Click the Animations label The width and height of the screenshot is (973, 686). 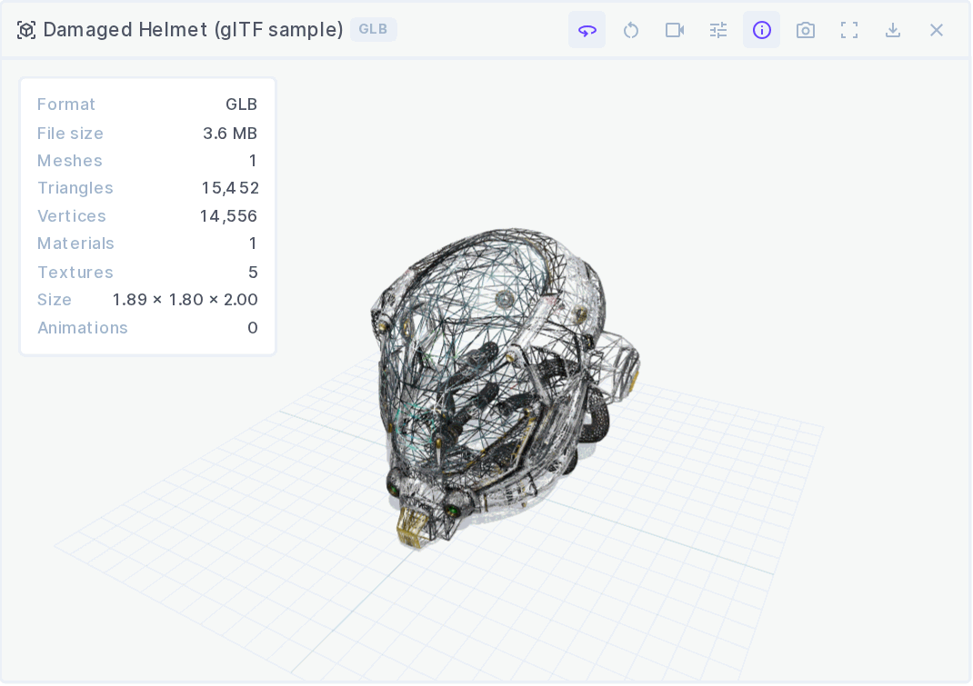pos(83,327)
